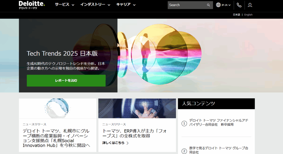Viewport: 283px width, 154px height.
Task: Click the hero description text 生成AI時代のテクノロジートレンド
Action: click(x=66, y=66)
